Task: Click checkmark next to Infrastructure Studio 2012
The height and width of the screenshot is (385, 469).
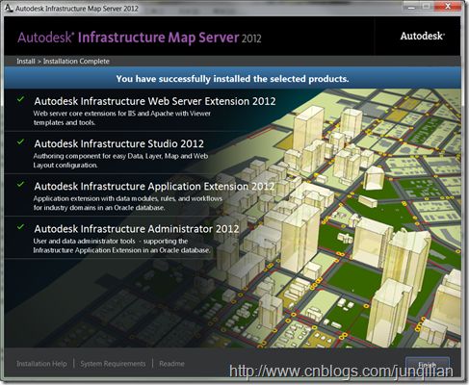Action: (20, 141)
